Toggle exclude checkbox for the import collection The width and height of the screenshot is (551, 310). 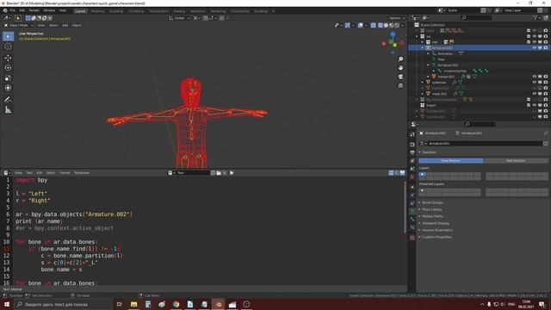coord(529,105)
